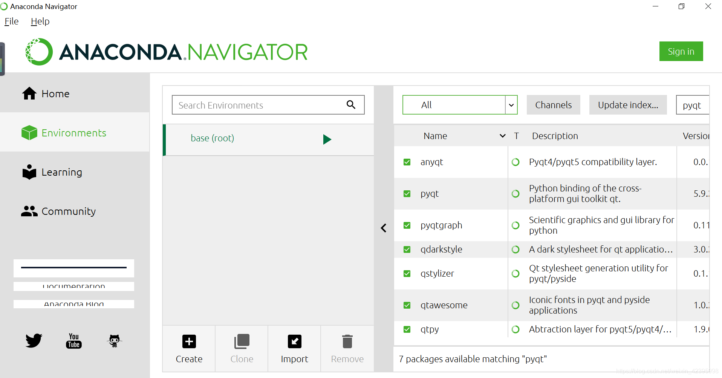This screenshot has height=378, width=722.
Task: Open the GitHub octocat icon link
Action: [x=114, y=341]
